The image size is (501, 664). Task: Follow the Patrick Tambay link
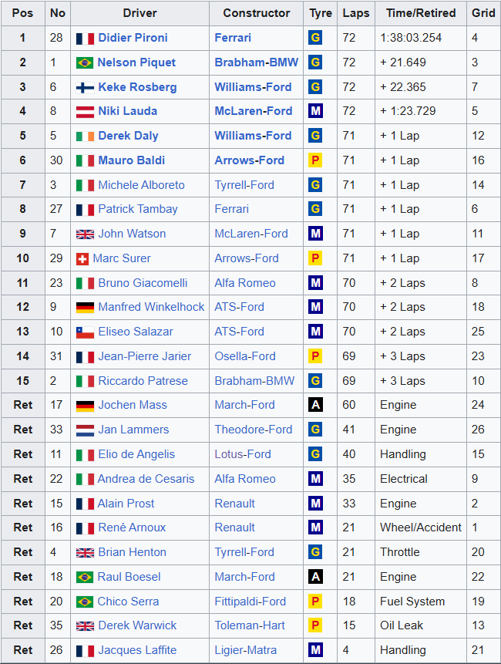(138, 209)
